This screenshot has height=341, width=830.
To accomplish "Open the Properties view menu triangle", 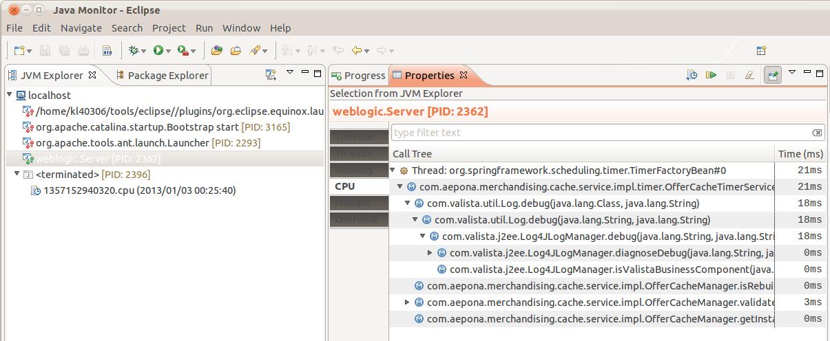I will point(792,72).
